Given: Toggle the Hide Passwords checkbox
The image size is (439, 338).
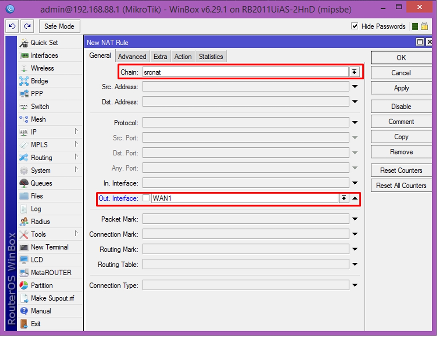Looking at the screenshot, I should [355, 26].
